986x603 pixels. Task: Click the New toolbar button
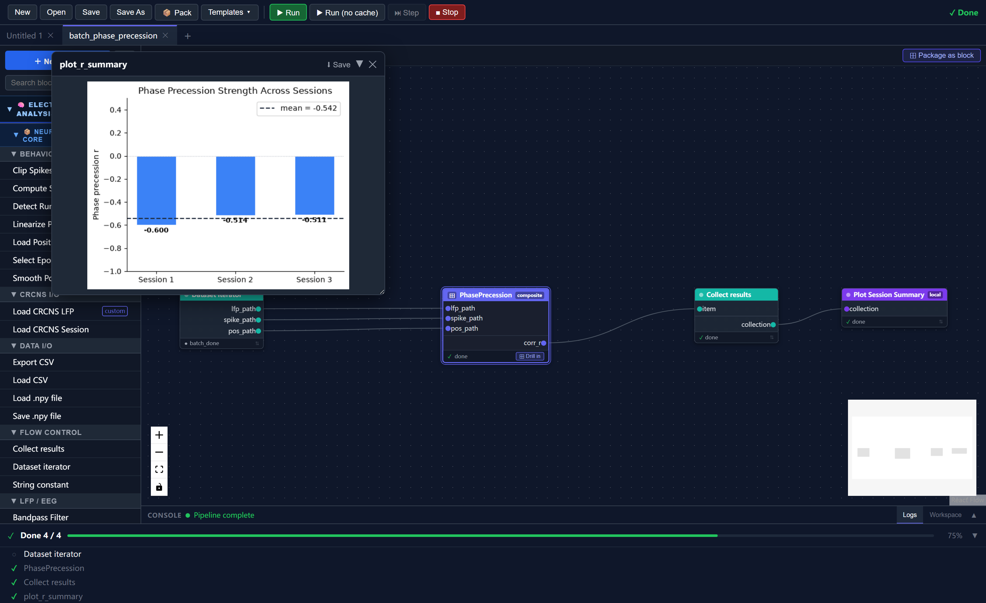(22, 13)
